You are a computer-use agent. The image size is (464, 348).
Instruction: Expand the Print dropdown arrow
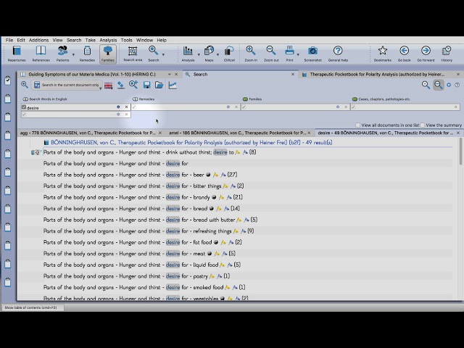[x=298, y=55]
